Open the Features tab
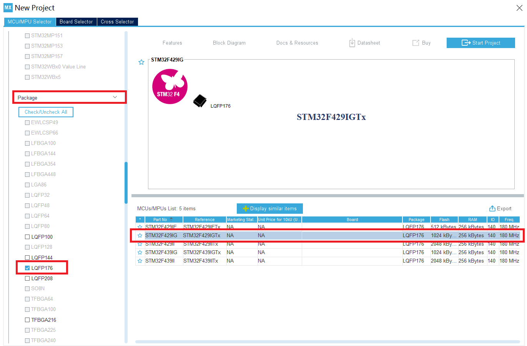The image size is (527, 346). [172, 43]
